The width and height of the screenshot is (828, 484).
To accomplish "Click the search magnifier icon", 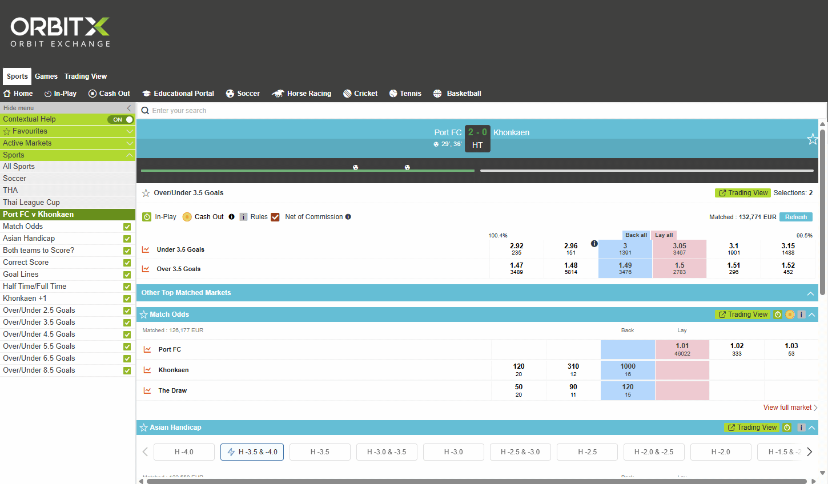I will [145, 111].
